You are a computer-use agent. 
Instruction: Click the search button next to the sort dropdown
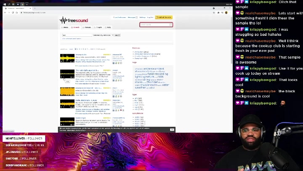pos(117,35)
